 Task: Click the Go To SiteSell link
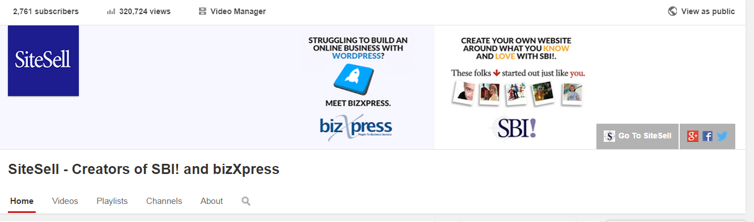[x=638, y=136]
